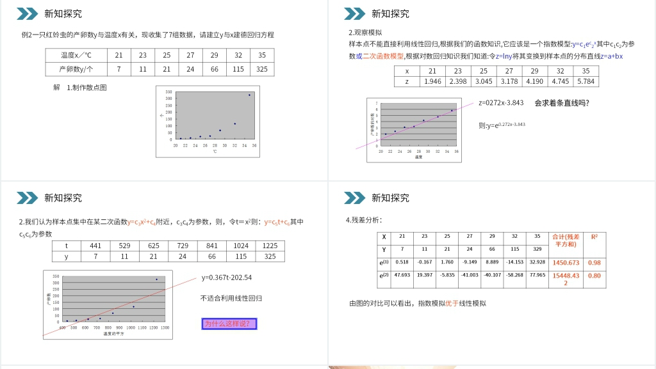Select the 合计(残差平方和) header cell

(566, 240)
